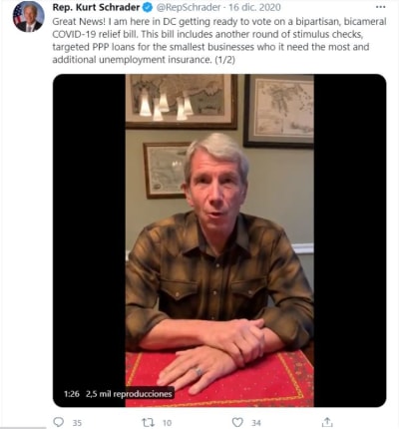Open the Rep. Kurt Schrader display name
The width and height of the screenshot is (399, 429).
tap(96, 7)
